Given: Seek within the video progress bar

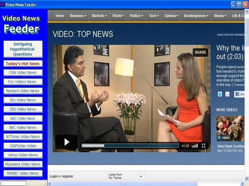Looking at the screenshot, I should [x=130, y=146].
